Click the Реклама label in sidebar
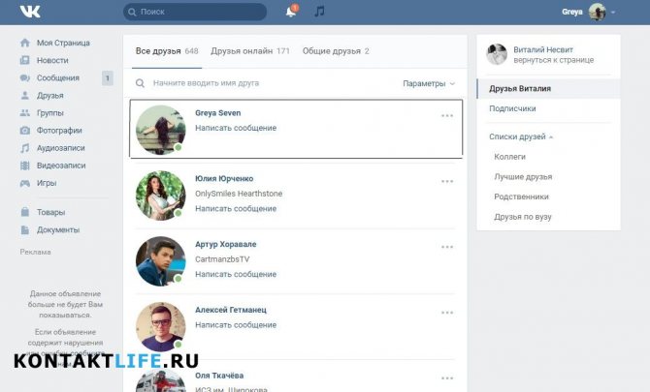 coord(35,252)
